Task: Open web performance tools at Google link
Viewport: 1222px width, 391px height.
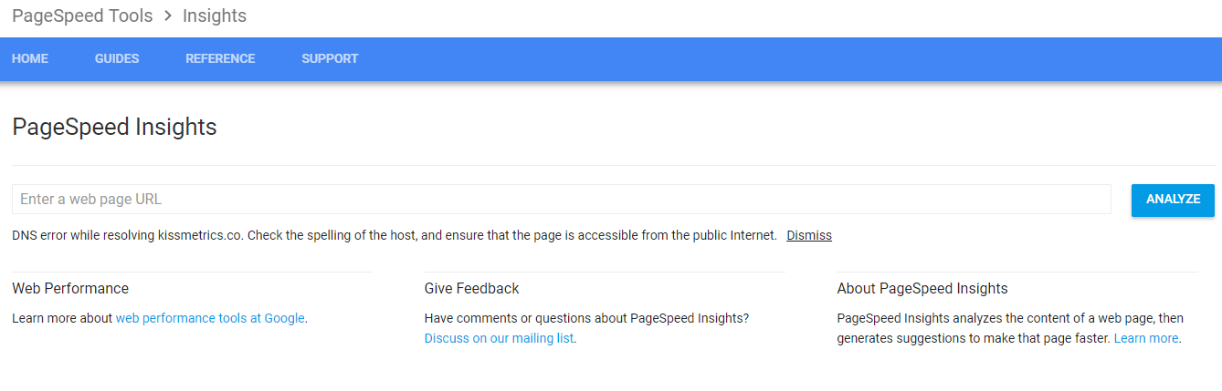Action: pyautogui.click(x=210, y=318)
